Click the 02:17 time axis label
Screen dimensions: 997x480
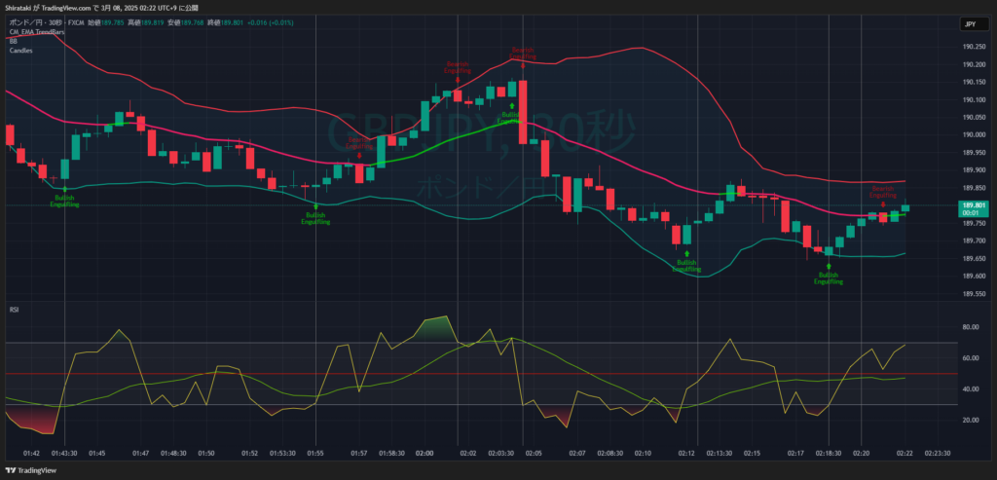795,454
